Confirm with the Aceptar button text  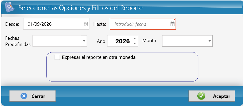(222, 96)
